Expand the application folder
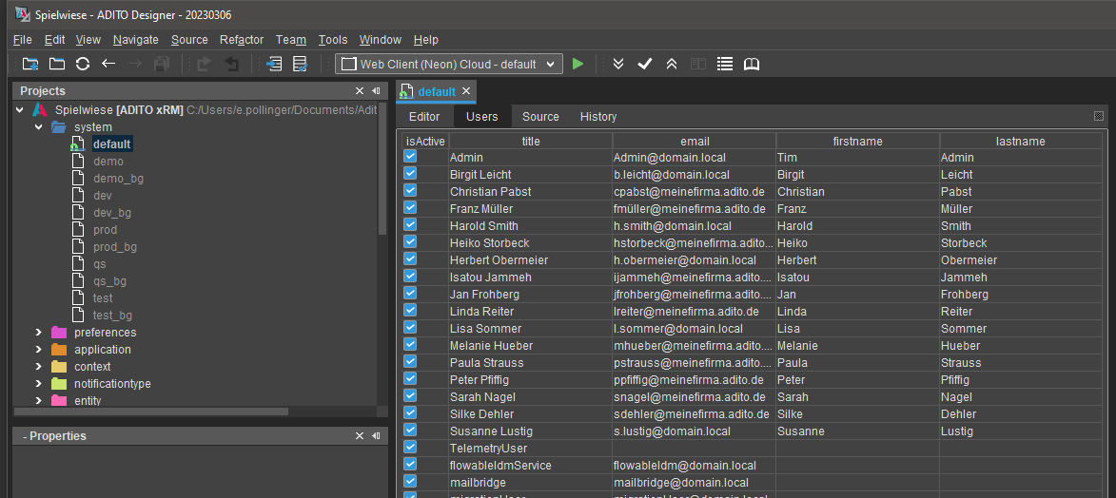 tap(39, 350)
